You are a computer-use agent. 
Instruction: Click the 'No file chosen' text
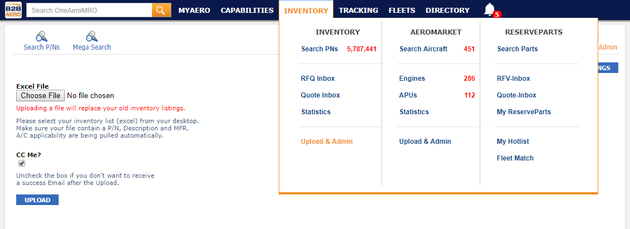tap(90, 95)
